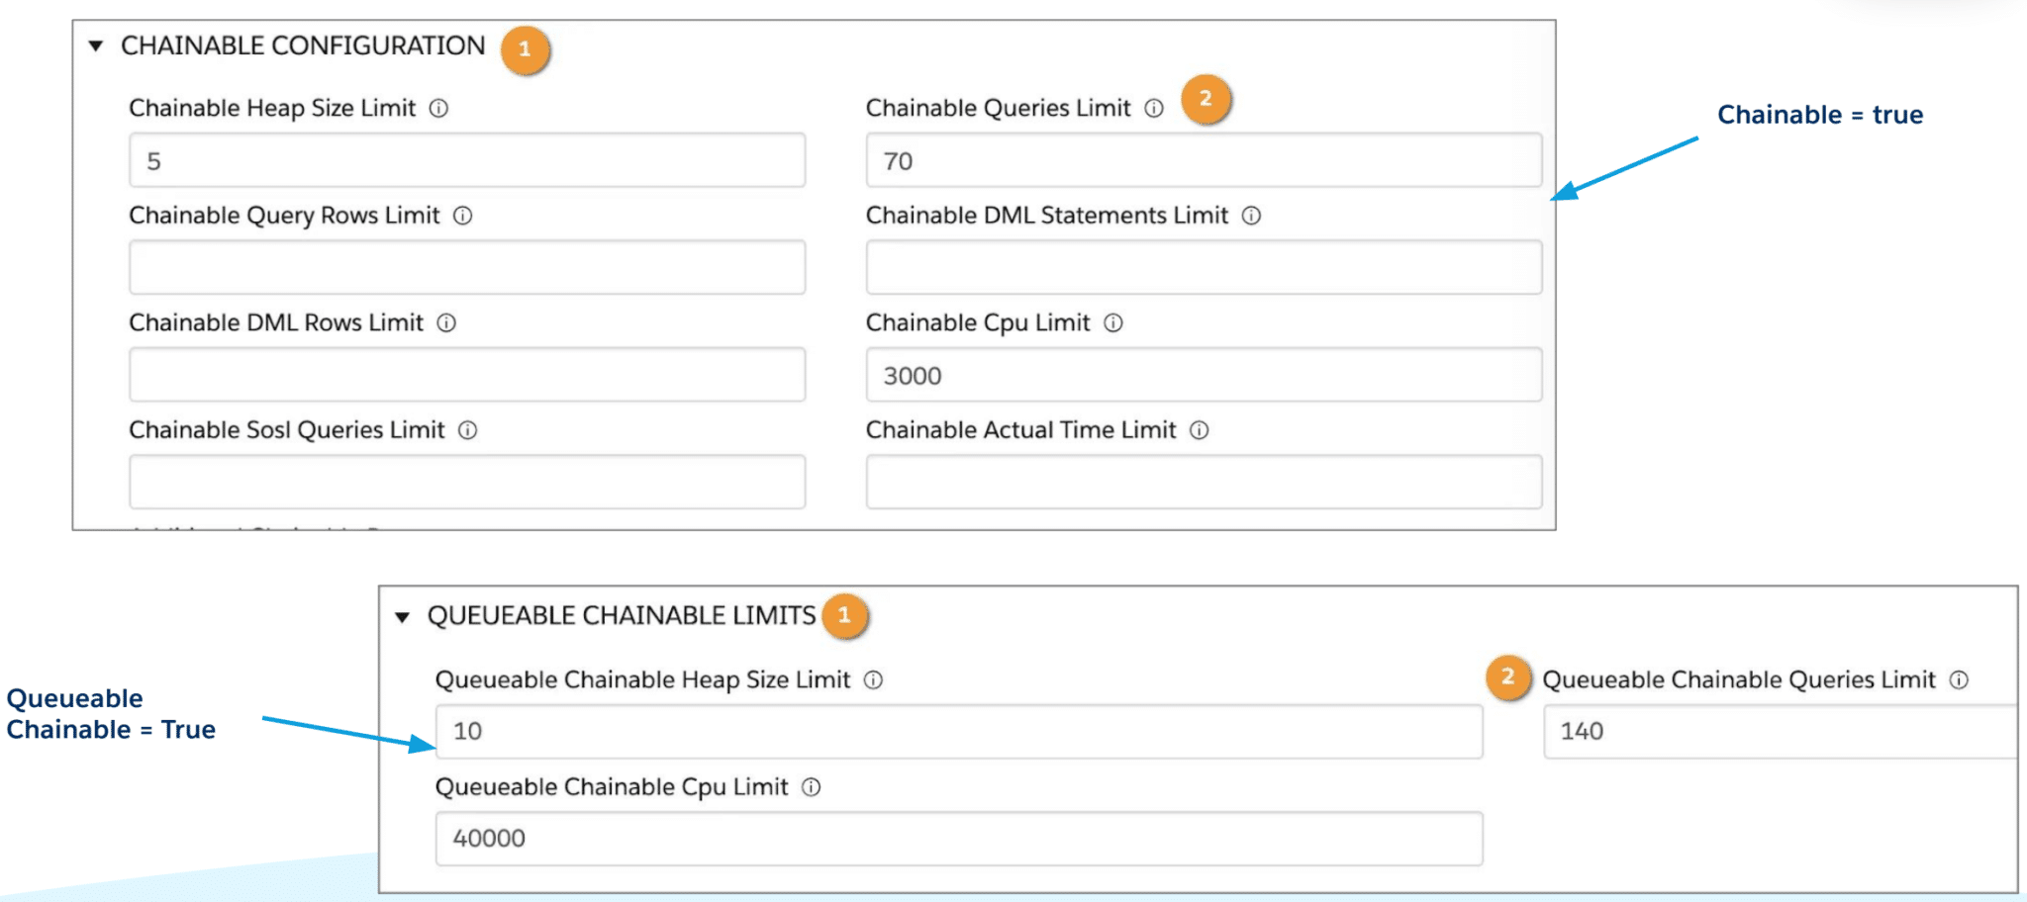
Task: Collapse the Chainable Configuration section
Action: coord(96,46)
